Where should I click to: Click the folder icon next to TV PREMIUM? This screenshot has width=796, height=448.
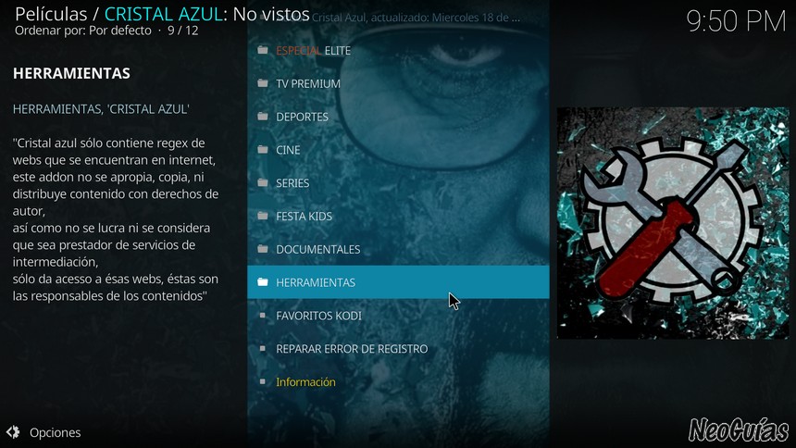(263, 82)
